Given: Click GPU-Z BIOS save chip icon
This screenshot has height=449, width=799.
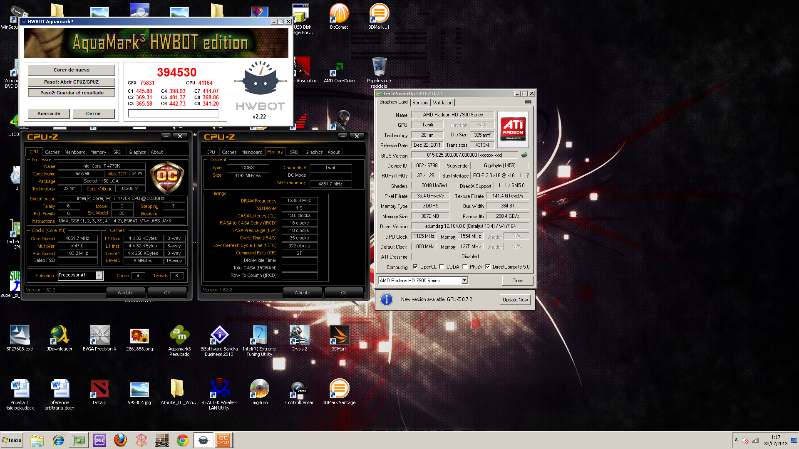Looking at the screenshot, I should [x=524, y=155].
